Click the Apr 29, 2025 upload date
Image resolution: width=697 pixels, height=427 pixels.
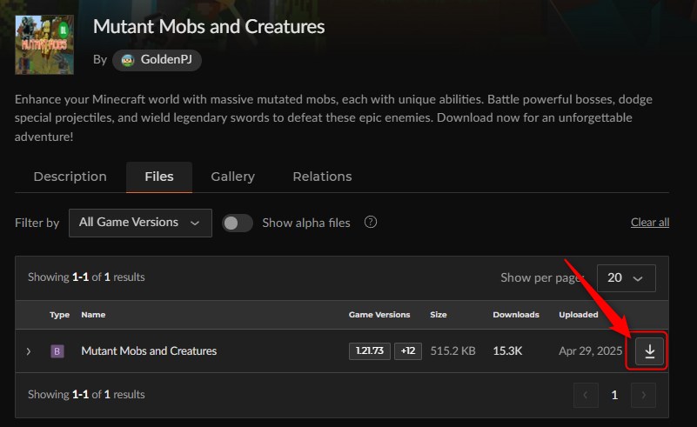click(590, 351)
